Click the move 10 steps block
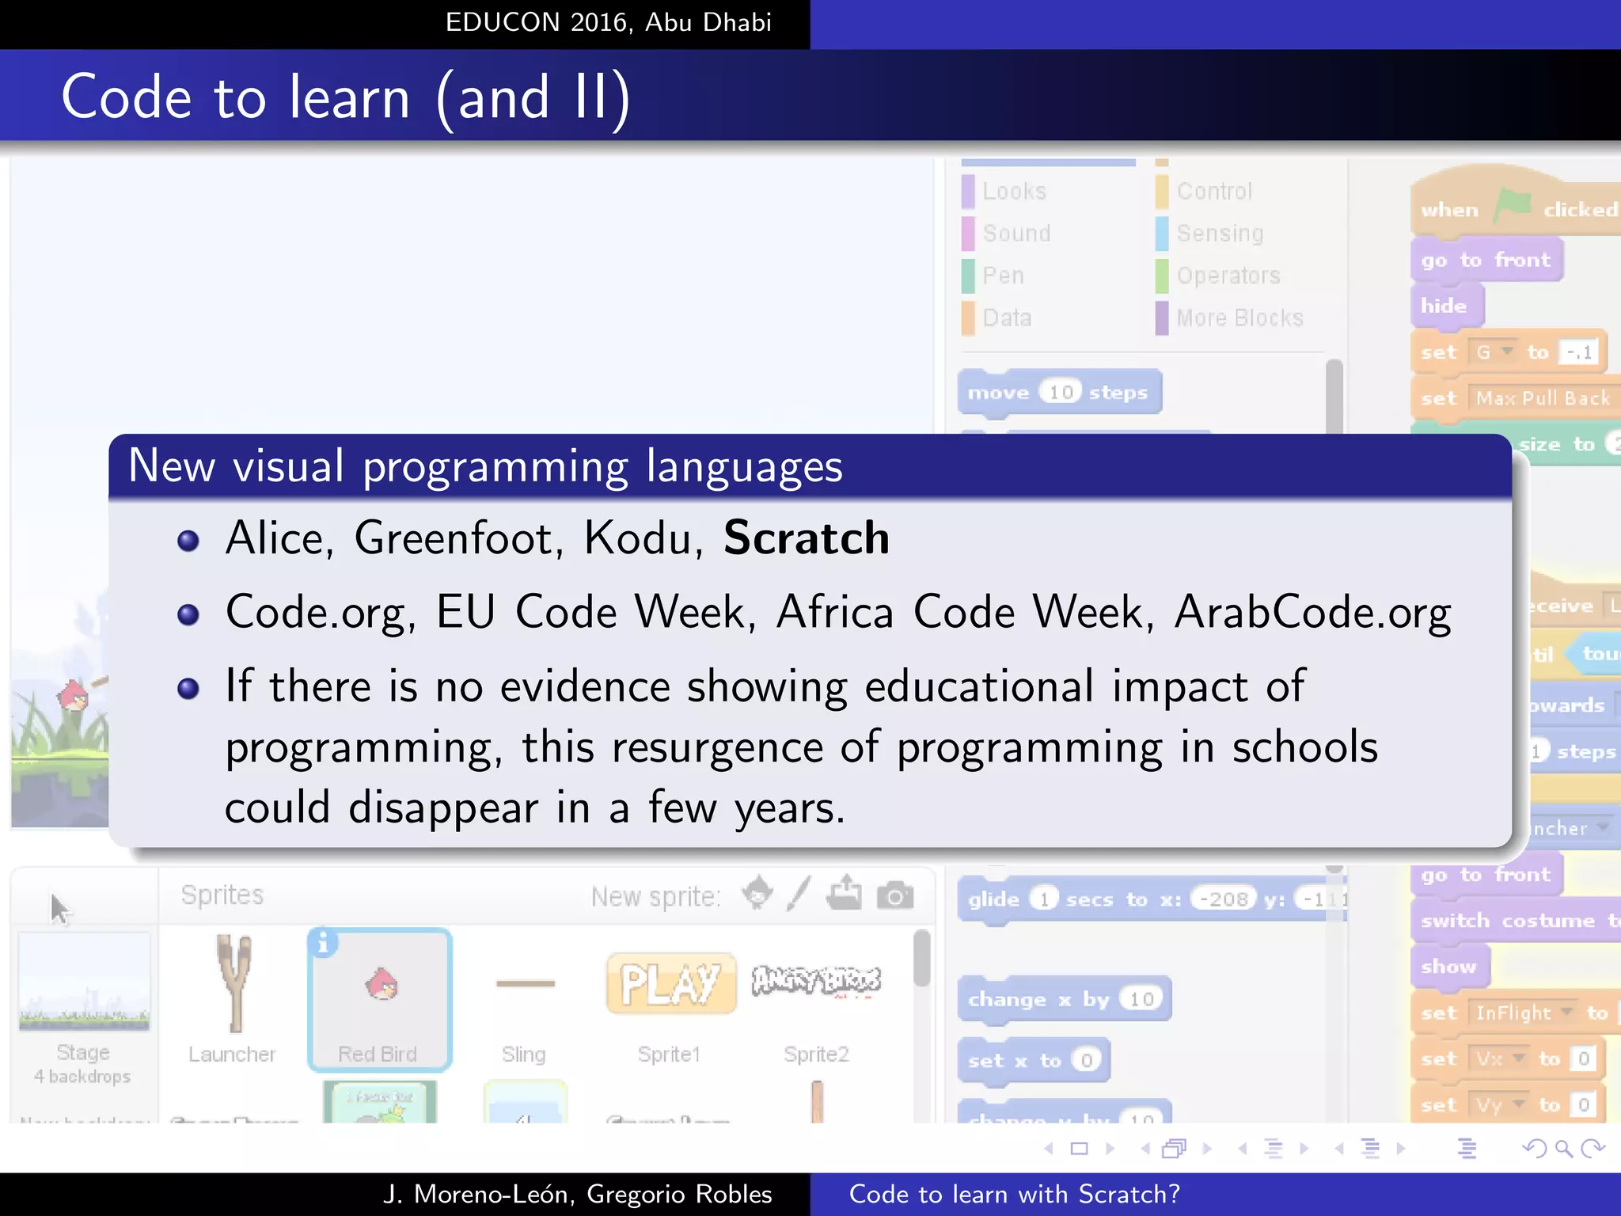The height and width of the screenshot is (1216, 1621). (1060, 392)
